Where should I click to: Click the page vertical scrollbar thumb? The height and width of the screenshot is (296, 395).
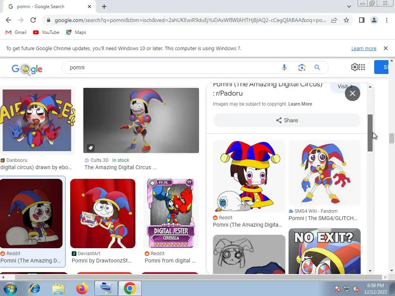392,138
